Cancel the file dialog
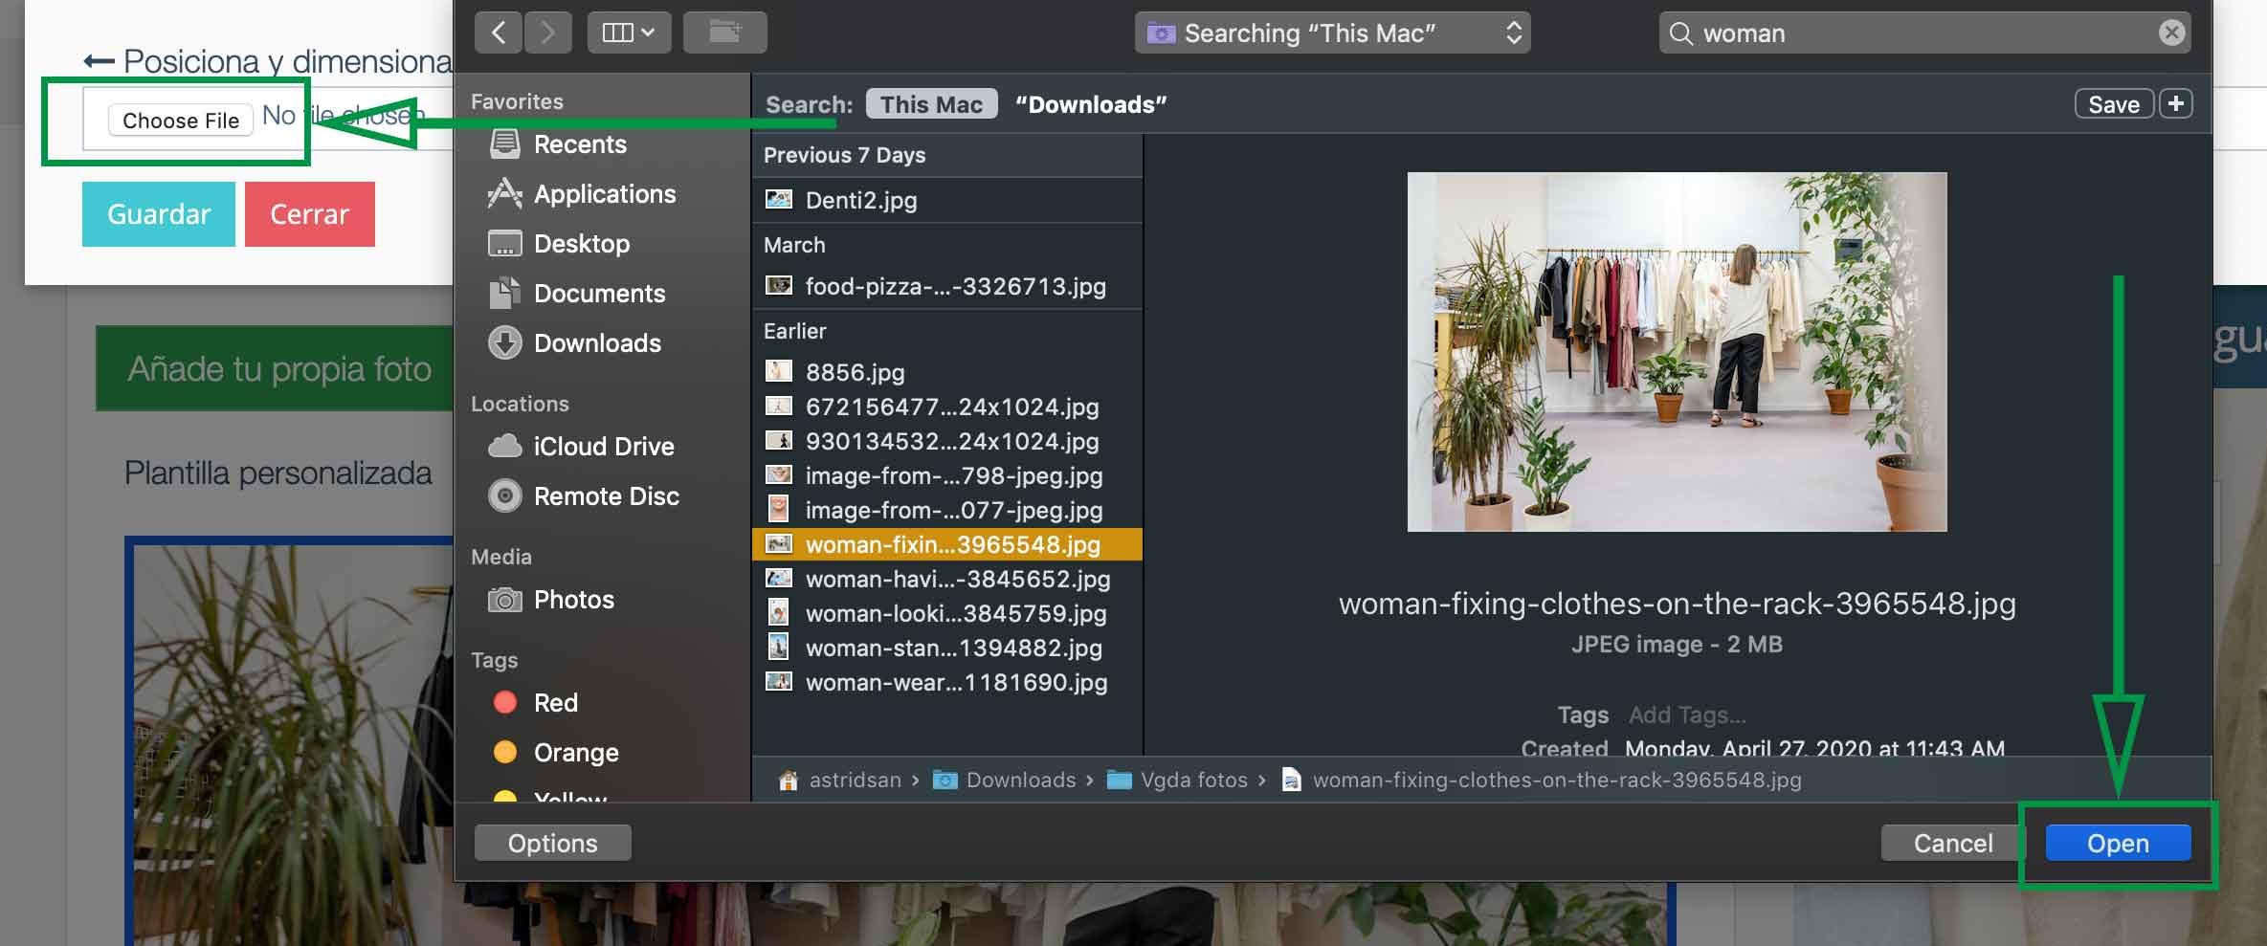Image resolution: width=2267 pixels, height=946 pixels. pos(1953,843)
